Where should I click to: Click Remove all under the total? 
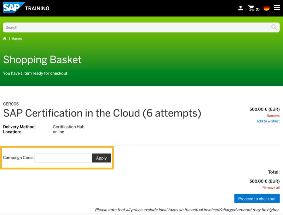pyautogui.click(x=271, y=188)
